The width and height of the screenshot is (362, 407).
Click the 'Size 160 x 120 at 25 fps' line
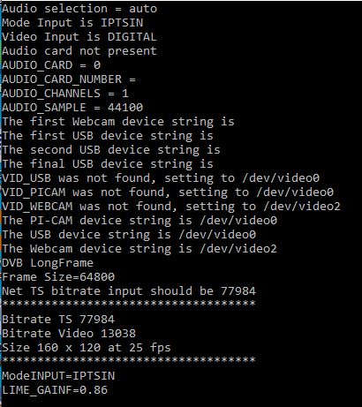pos(87,348)
